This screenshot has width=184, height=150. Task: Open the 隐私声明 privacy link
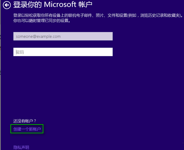[x=21, y=147]
